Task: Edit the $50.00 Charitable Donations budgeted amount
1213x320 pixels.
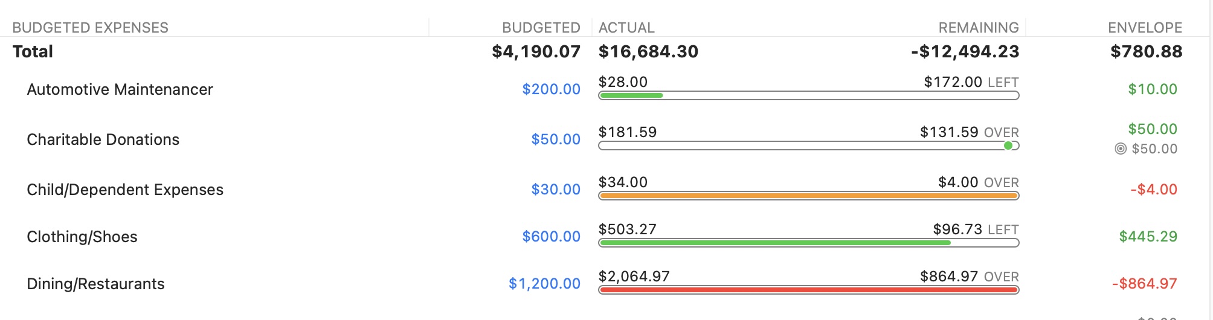Action: [555, 139]
